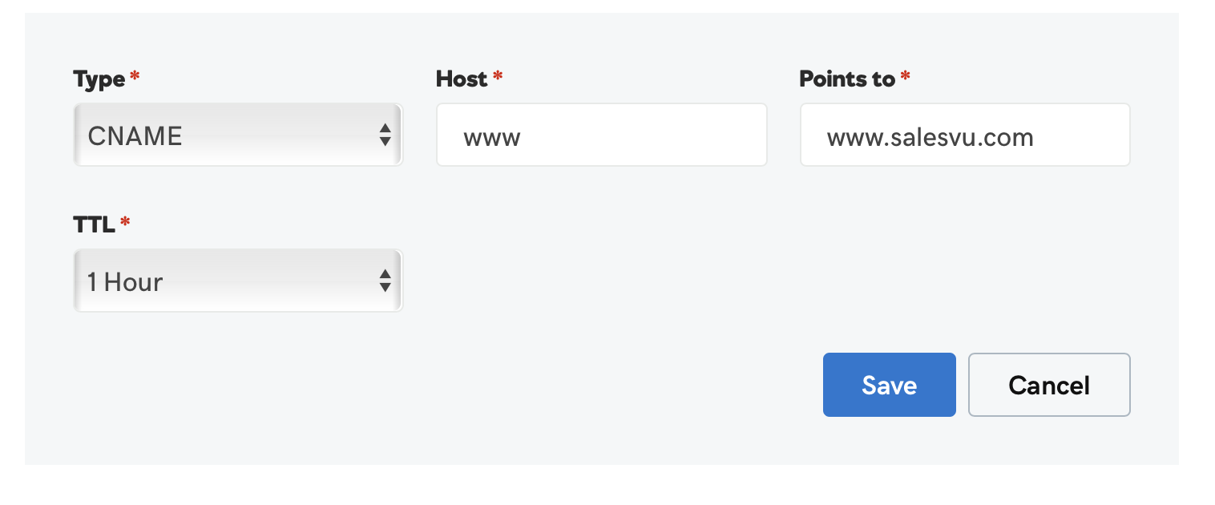Click the TTL field label
This screenshot has width=1215, height=505.
pyautogui.click(x=94, y=224)
